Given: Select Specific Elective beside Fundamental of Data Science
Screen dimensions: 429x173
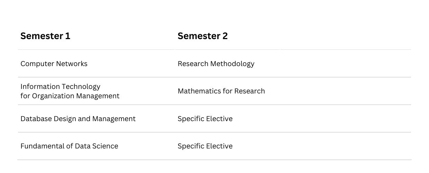Looking at the screenshot, I should (x=205, y=146).
